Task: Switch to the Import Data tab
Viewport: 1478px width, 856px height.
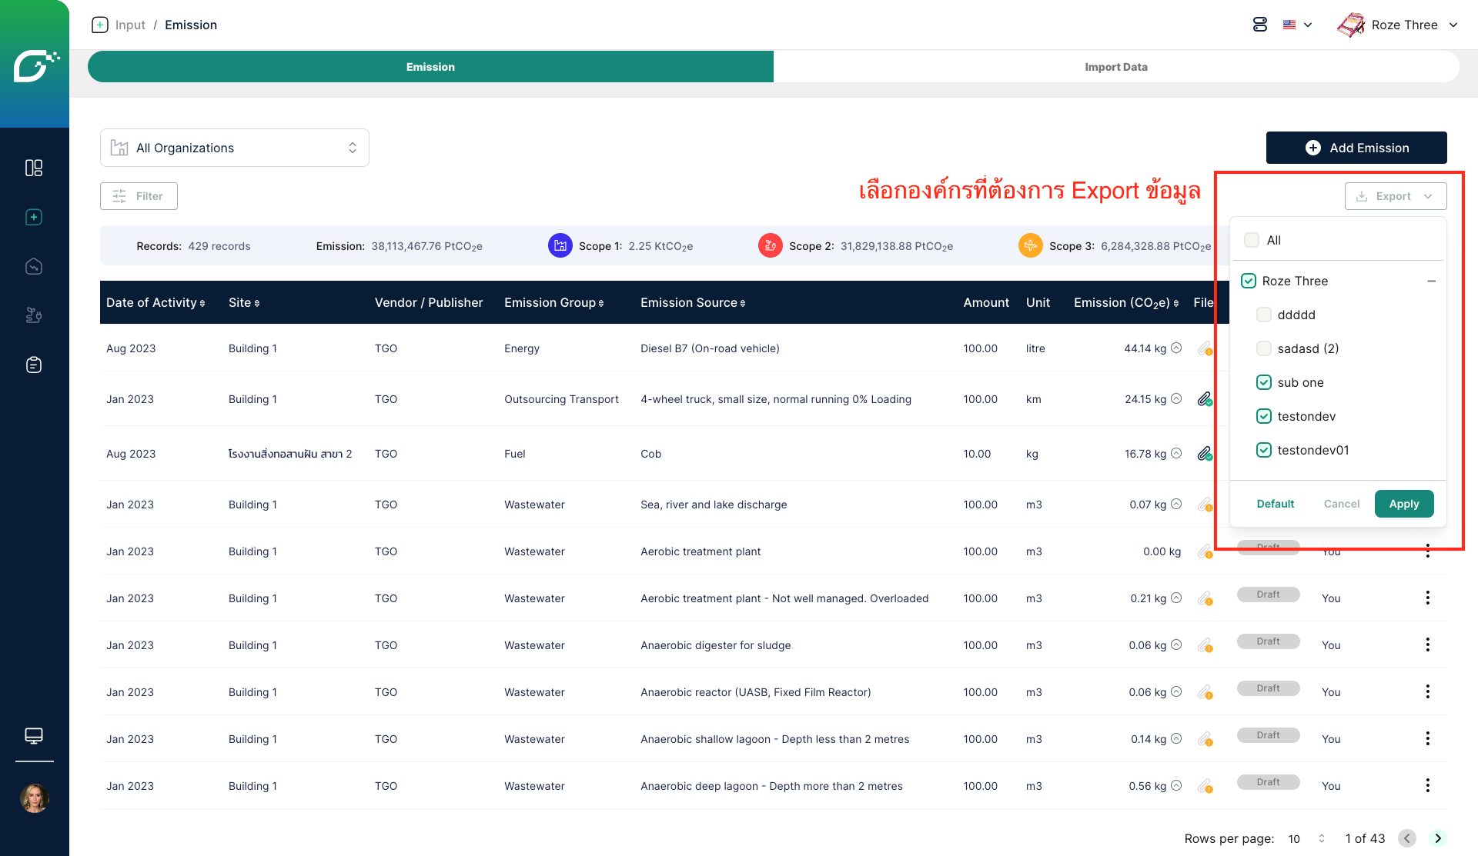Action: (x=1115, y=67)
